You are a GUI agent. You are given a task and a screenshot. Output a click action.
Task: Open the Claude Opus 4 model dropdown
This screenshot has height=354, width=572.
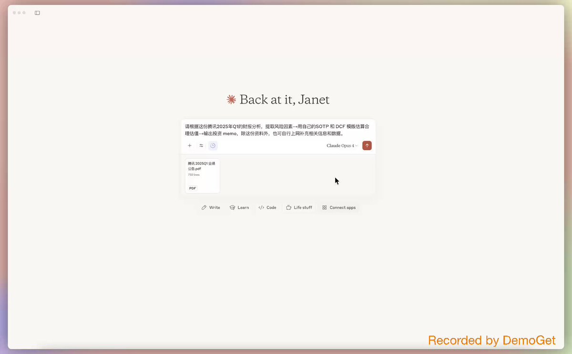click(x=342, y=146)
